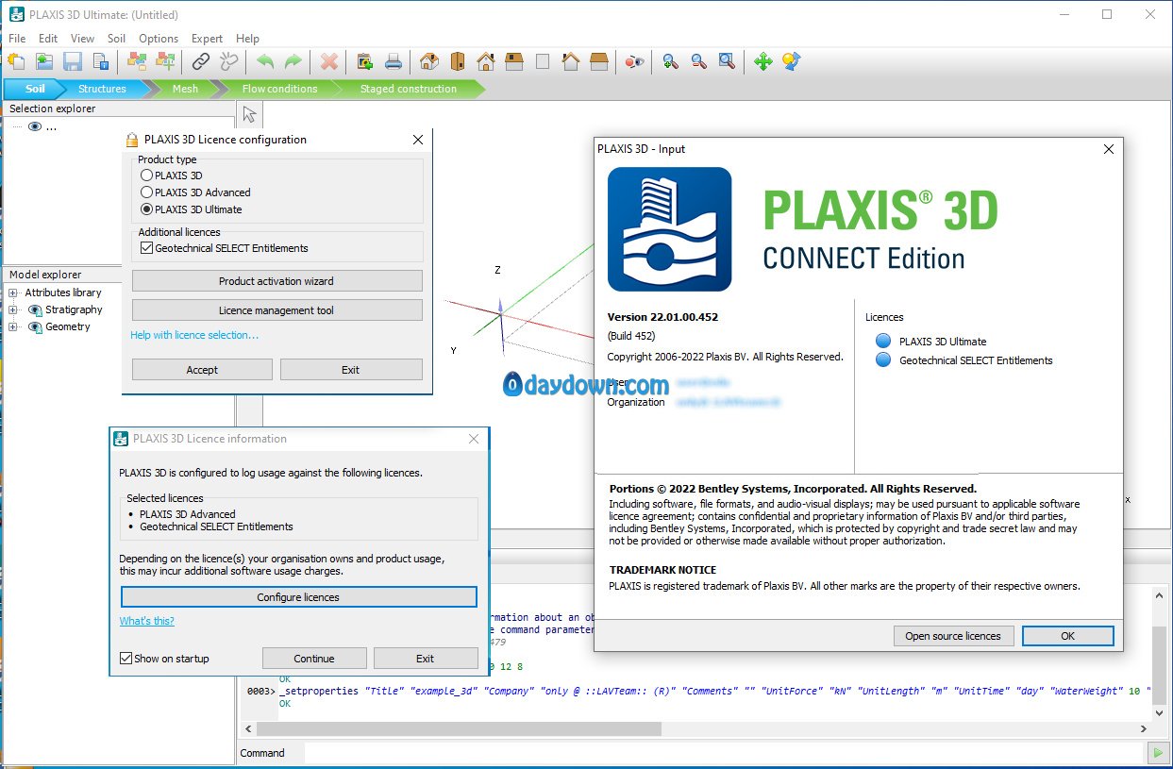
Task: Click the selection arrow tool in side toolbar
Action: pyautogui.click(x=249, y=114)
